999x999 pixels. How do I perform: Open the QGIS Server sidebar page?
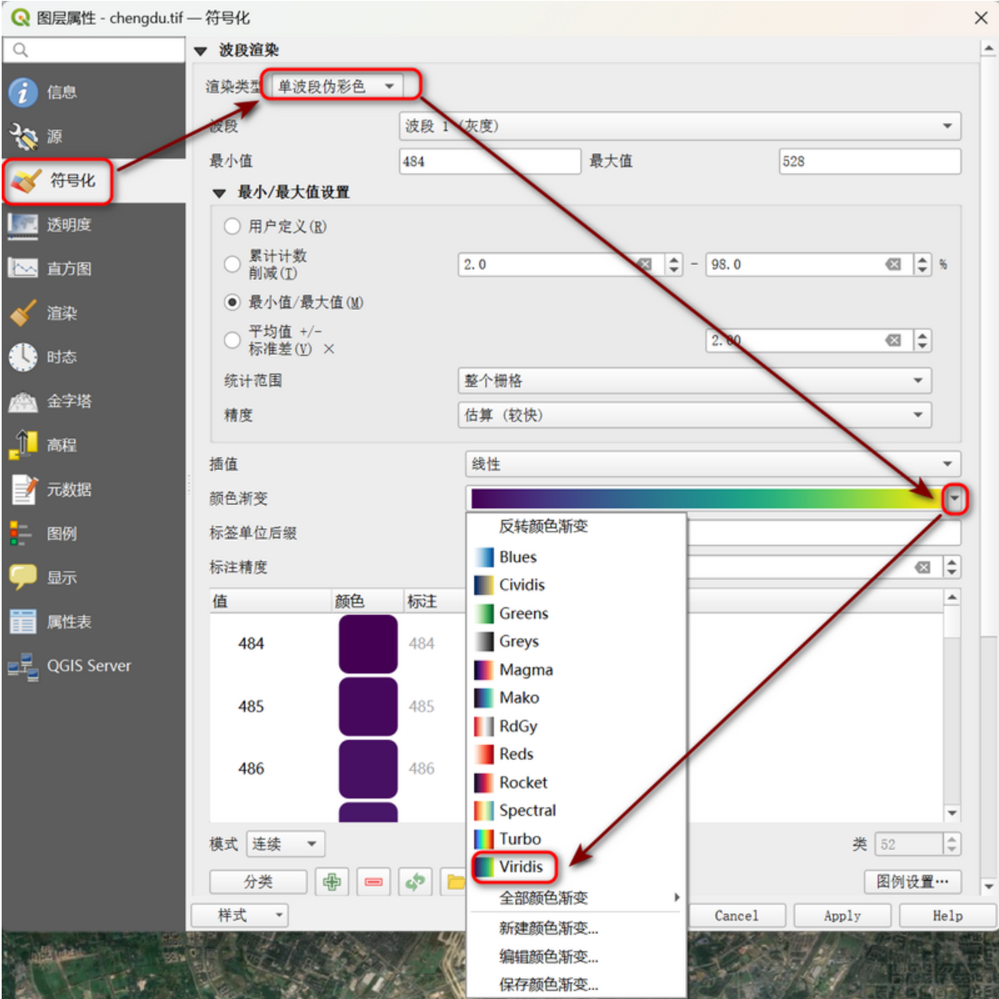point(93,666)
